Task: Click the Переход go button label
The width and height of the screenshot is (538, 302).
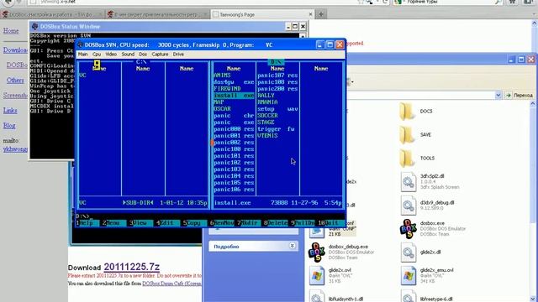Action: [x=523, y=95]
